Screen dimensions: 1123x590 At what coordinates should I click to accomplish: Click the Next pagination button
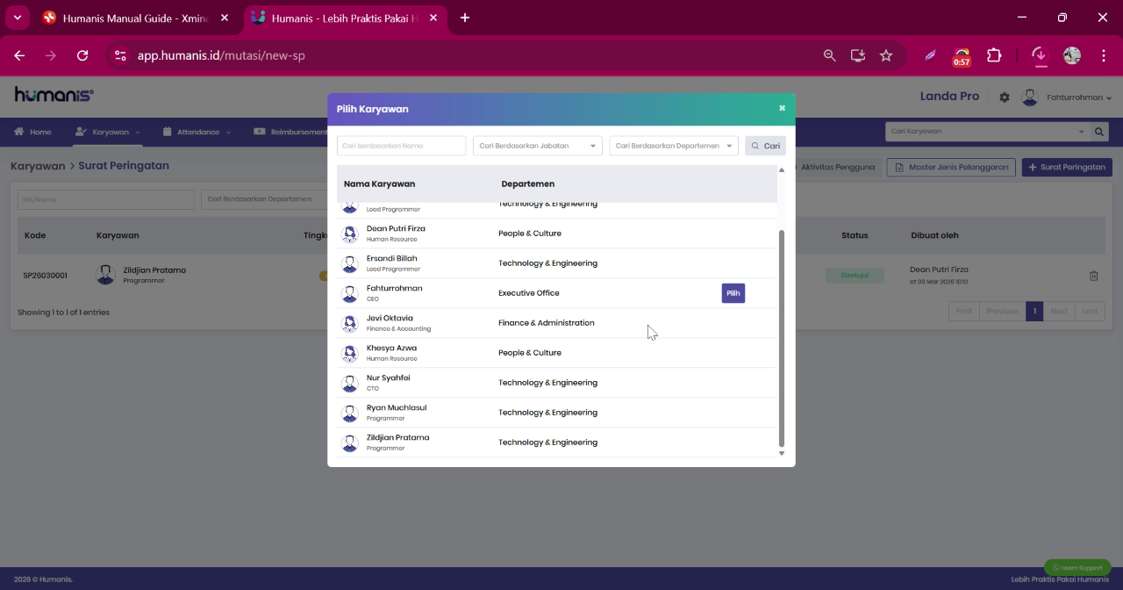tap(1059, 311)
